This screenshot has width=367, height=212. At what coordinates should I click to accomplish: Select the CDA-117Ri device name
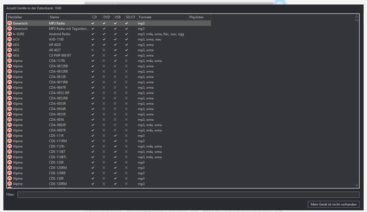click(57, 61)
